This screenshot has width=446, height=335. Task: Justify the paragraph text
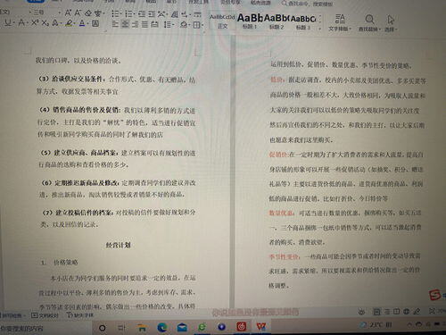tap(145, 24)
